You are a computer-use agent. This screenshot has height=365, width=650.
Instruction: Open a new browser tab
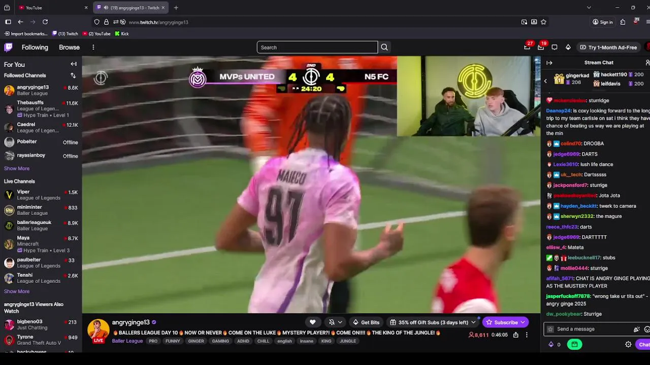coord(176,8)
